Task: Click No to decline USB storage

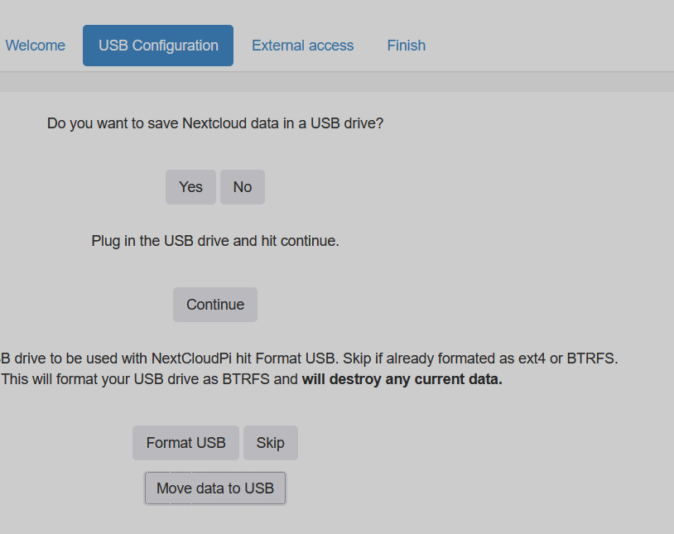Action: tap(242, 187)
